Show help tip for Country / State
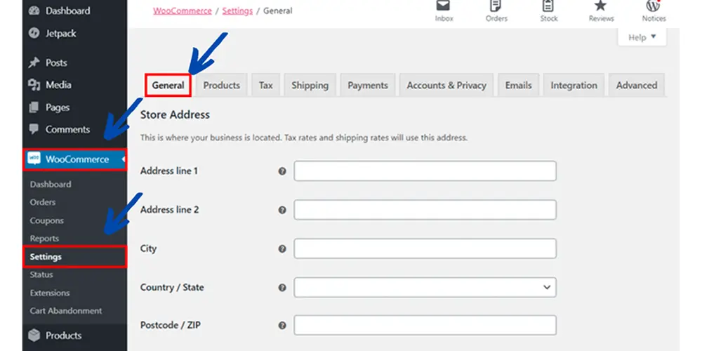The image size is (702, 351). tap(282, 287)
